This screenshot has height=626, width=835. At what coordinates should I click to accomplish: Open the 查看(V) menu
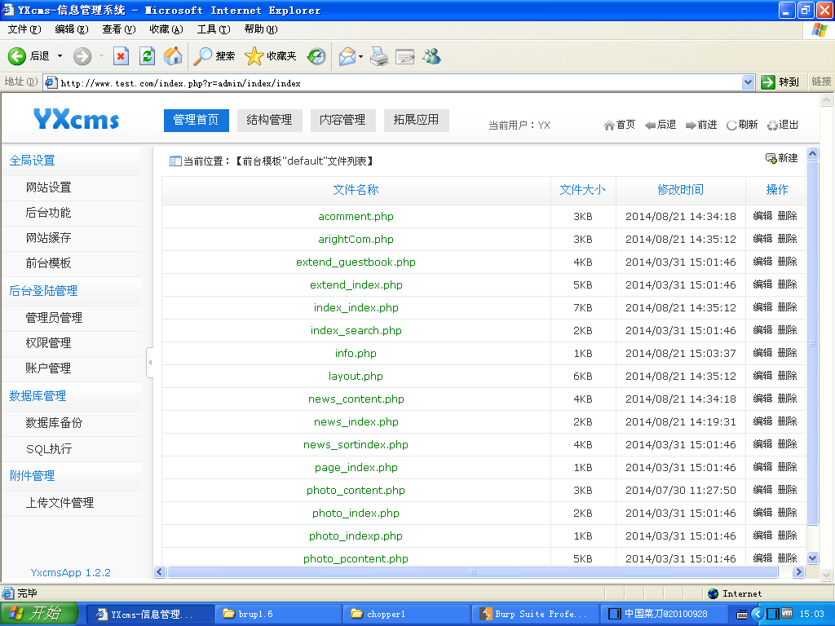[119, 29]
